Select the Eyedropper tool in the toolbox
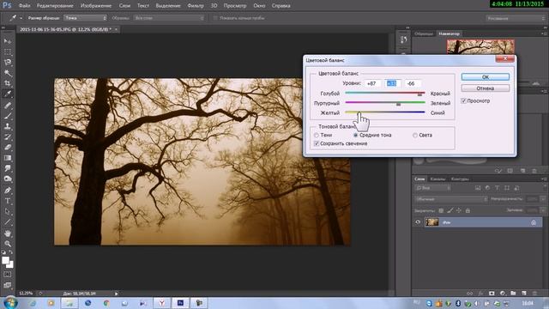 pos(8,94)
